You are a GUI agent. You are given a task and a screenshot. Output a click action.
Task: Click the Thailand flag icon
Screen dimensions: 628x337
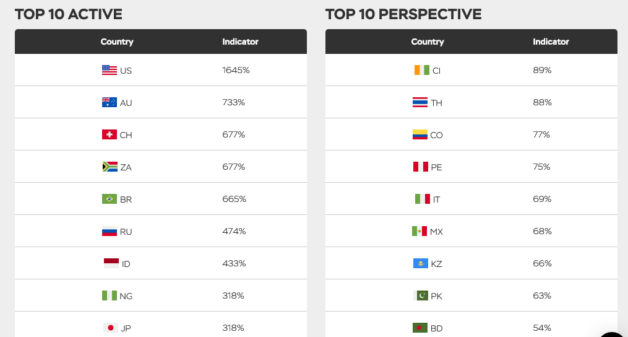[419, 103]
